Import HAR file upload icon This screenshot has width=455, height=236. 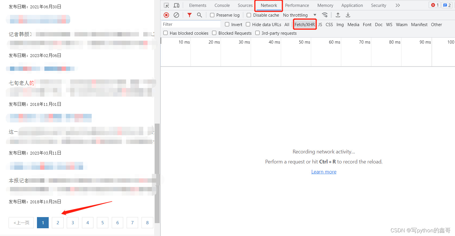pyautogui.click(x=338, y=15)
